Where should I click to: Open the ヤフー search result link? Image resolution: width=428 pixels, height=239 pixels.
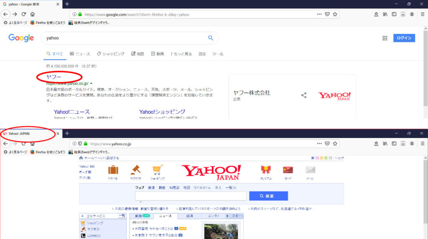(x=53, y=77)
